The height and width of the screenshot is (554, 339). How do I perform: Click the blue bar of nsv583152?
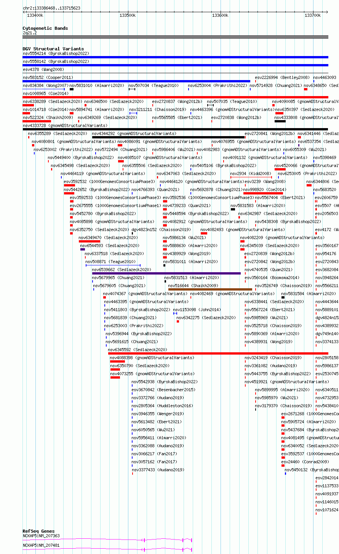pos(136,81)
